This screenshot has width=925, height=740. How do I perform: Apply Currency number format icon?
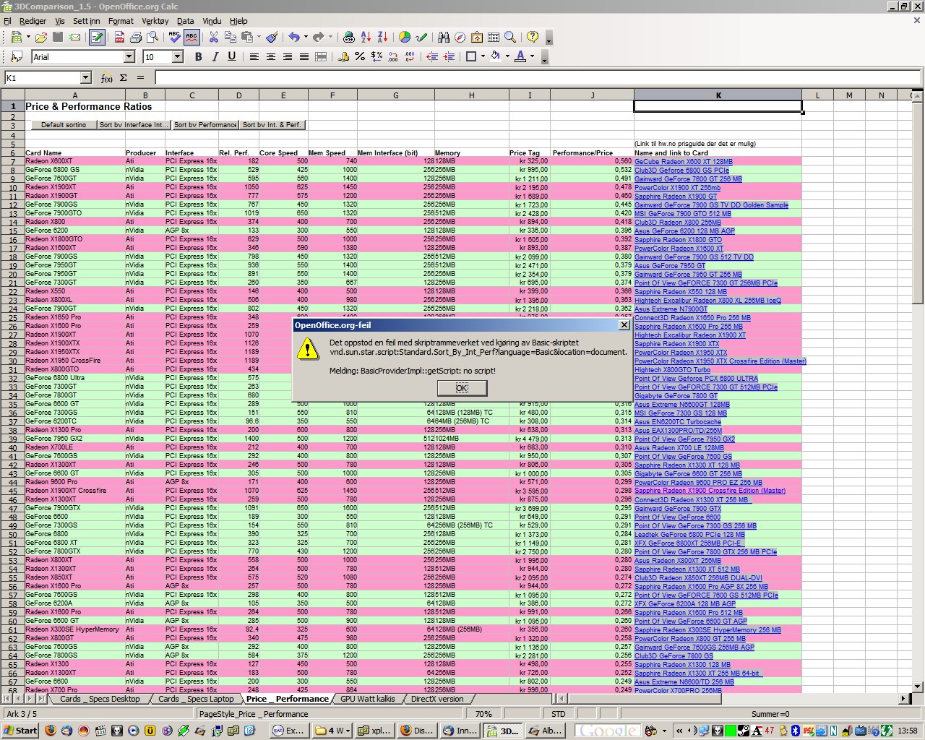[343, 56]
